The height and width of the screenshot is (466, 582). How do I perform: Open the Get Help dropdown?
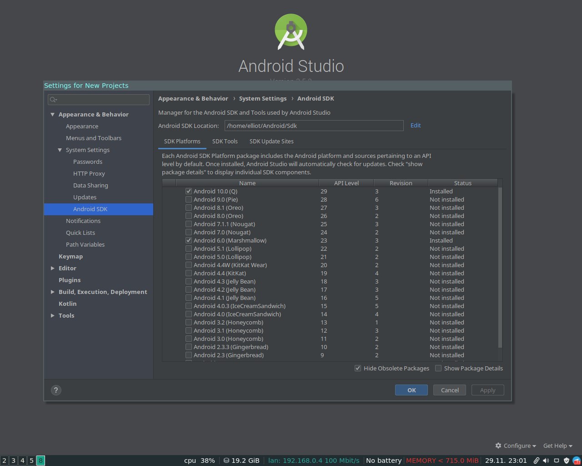pyautogui.click(x=558, y=446)
